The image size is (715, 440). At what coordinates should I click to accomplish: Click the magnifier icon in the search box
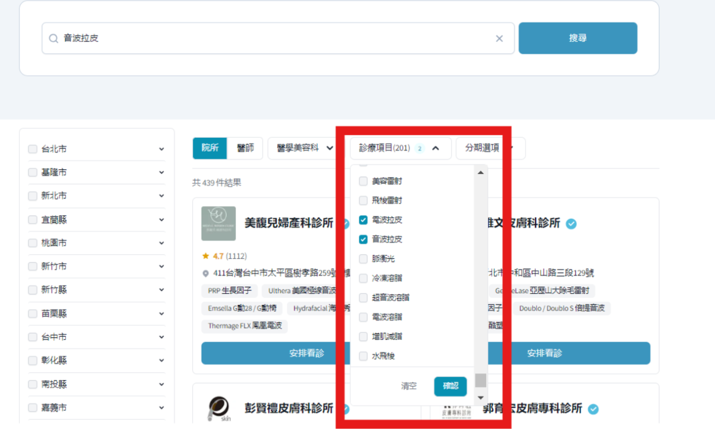point(53,38)
